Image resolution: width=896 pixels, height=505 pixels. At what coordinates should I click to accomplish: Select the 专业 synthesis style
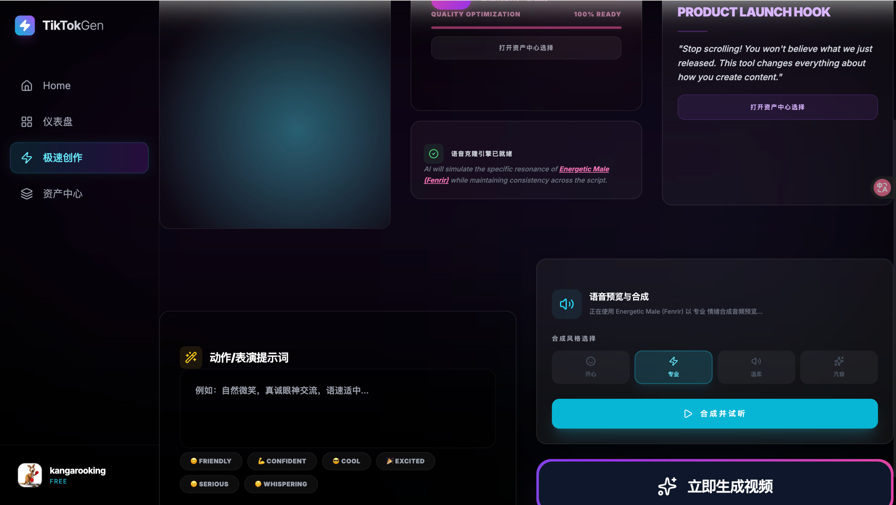[x=673, y=367]
